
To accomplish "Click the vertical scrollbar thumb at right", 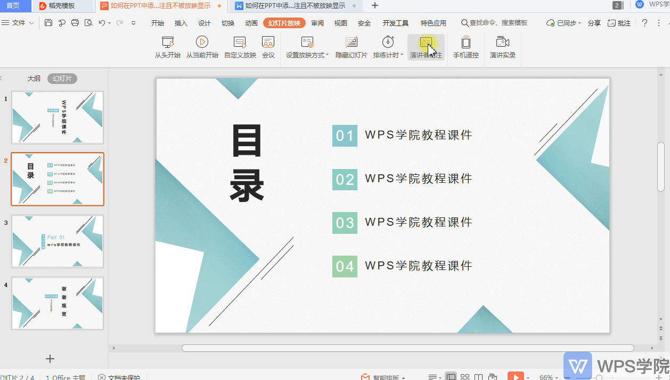I will pyautogui.click(x=661, y=167).
